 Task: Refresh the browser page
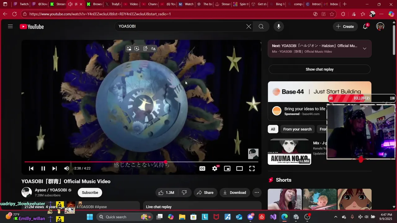[x=15, y=14]
